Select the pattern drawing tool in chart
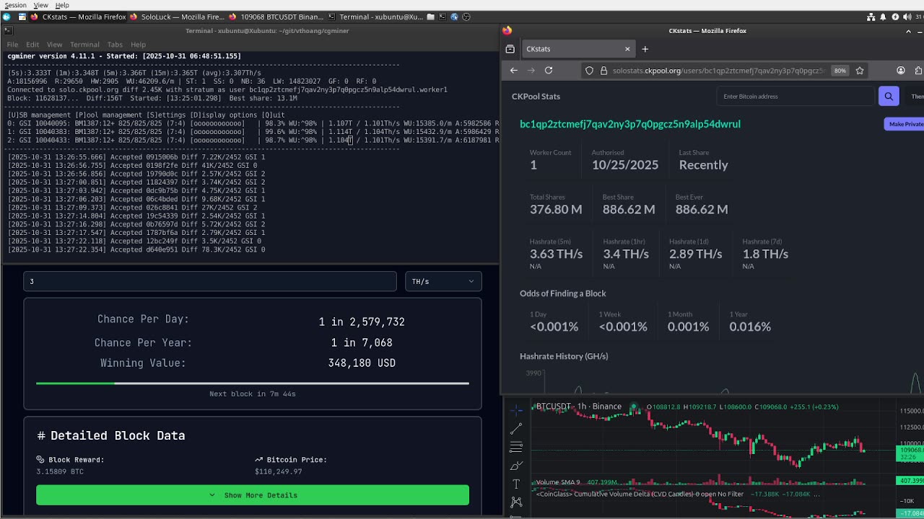924x519 pixels. click(516, 502)
